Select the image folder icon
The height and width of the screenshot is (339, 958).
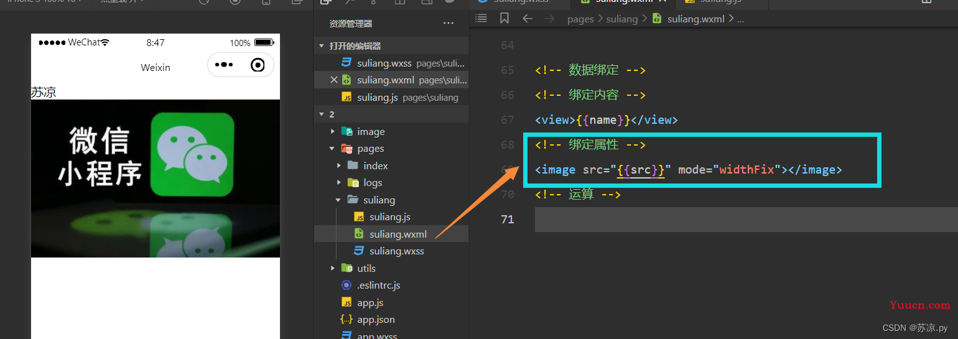pyautogui.click(x=347, y=131)
